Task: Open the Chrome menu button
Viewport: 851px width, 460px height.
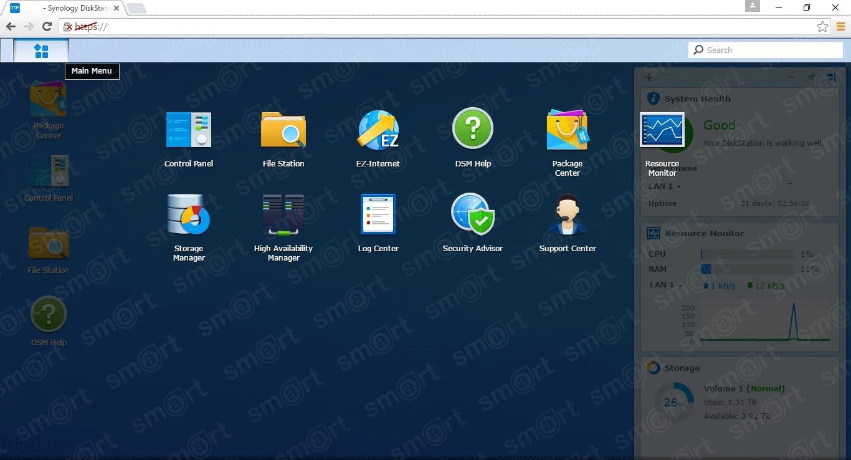Action: 840,27
